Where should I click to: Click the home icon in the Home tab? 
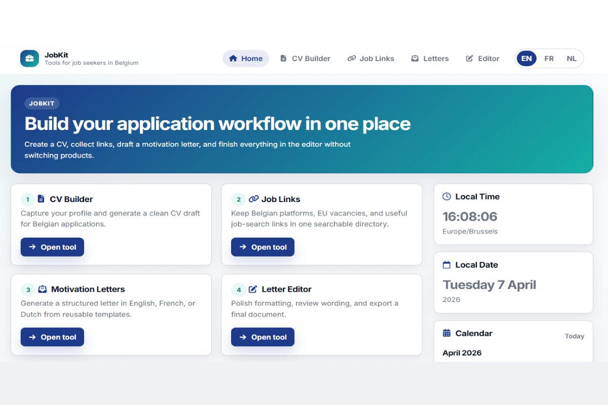pos(233,58)
